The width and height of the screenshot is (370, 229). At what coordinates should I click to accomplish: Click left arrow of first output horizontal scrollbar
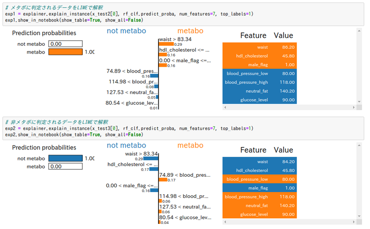tap(225, 107)
